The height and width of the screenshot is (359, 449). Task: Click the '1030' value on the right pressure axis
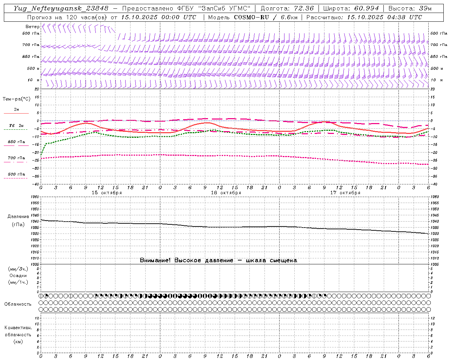tap(434, 233)
